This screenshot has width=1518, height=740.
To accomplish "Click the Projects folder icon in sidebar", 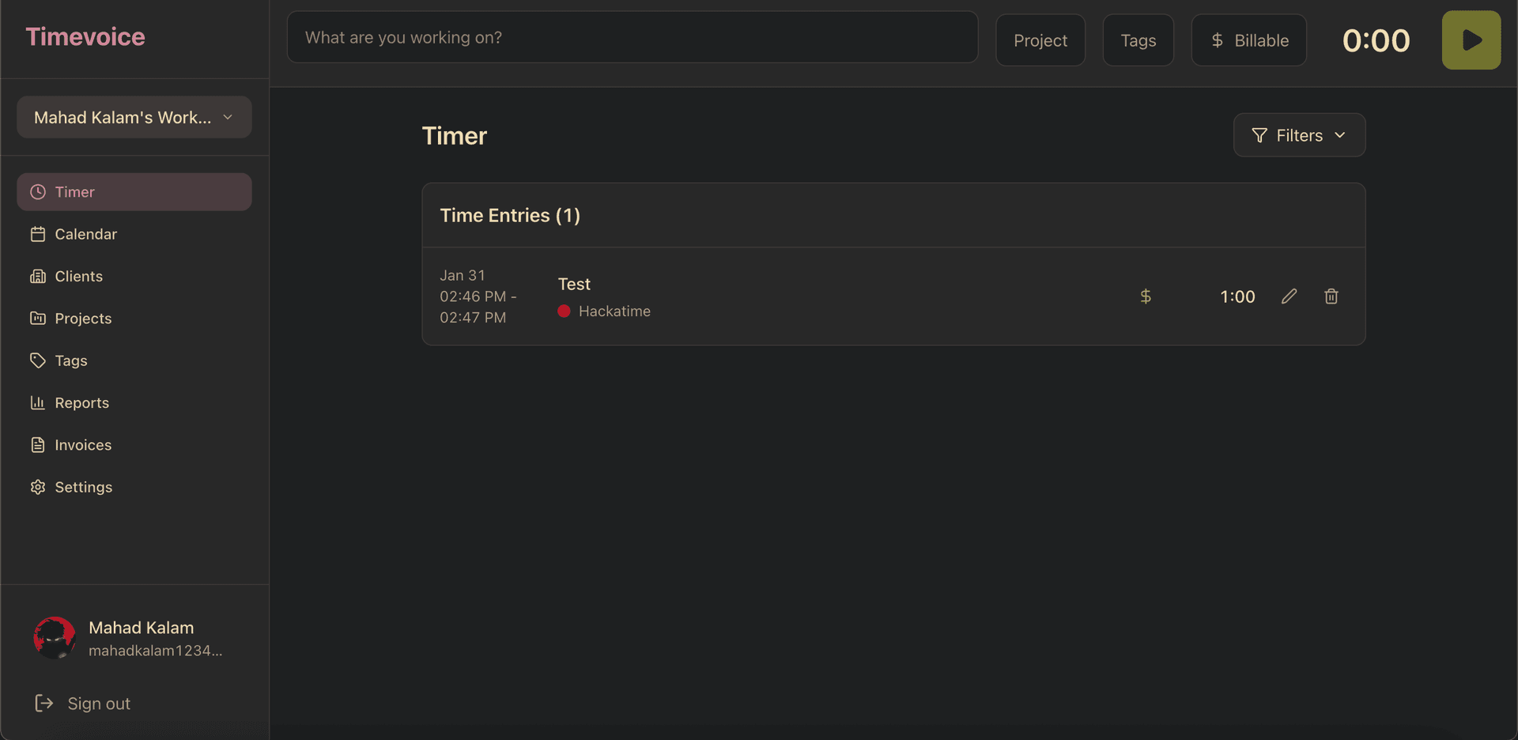I will tap(38, 319).
